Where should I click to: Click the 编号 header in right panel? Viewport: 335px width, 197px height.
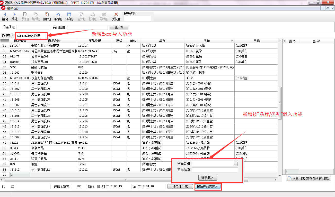292,41
